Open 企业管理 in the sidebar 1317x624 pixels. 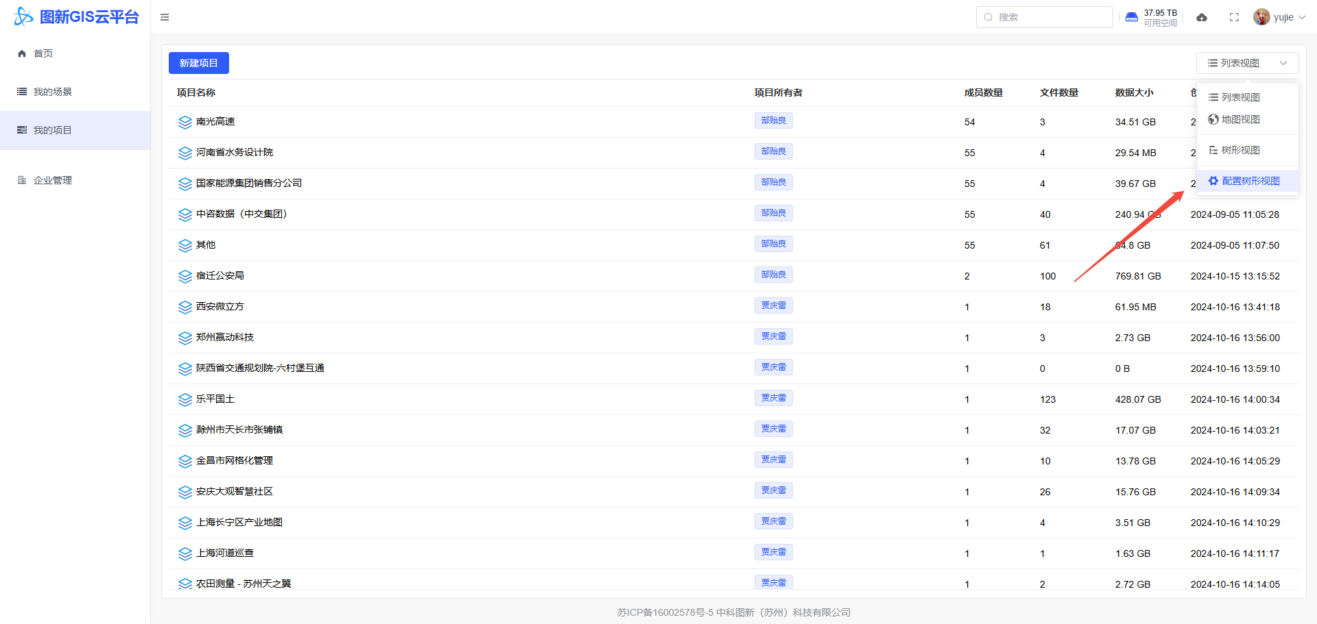click(x=52, y=180)
